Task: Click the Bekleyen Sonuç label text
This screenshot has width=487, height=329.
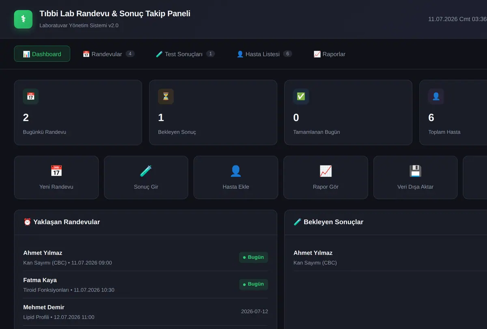Action: point(177,132)
